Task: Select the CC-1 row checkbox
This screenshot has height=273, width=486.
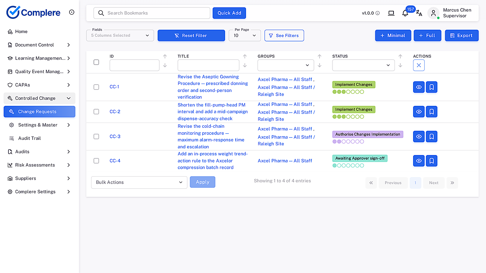Action: [x=96, y=87]
